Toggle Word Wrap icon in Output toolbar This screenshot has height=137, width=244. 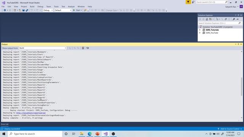(88, 48)
